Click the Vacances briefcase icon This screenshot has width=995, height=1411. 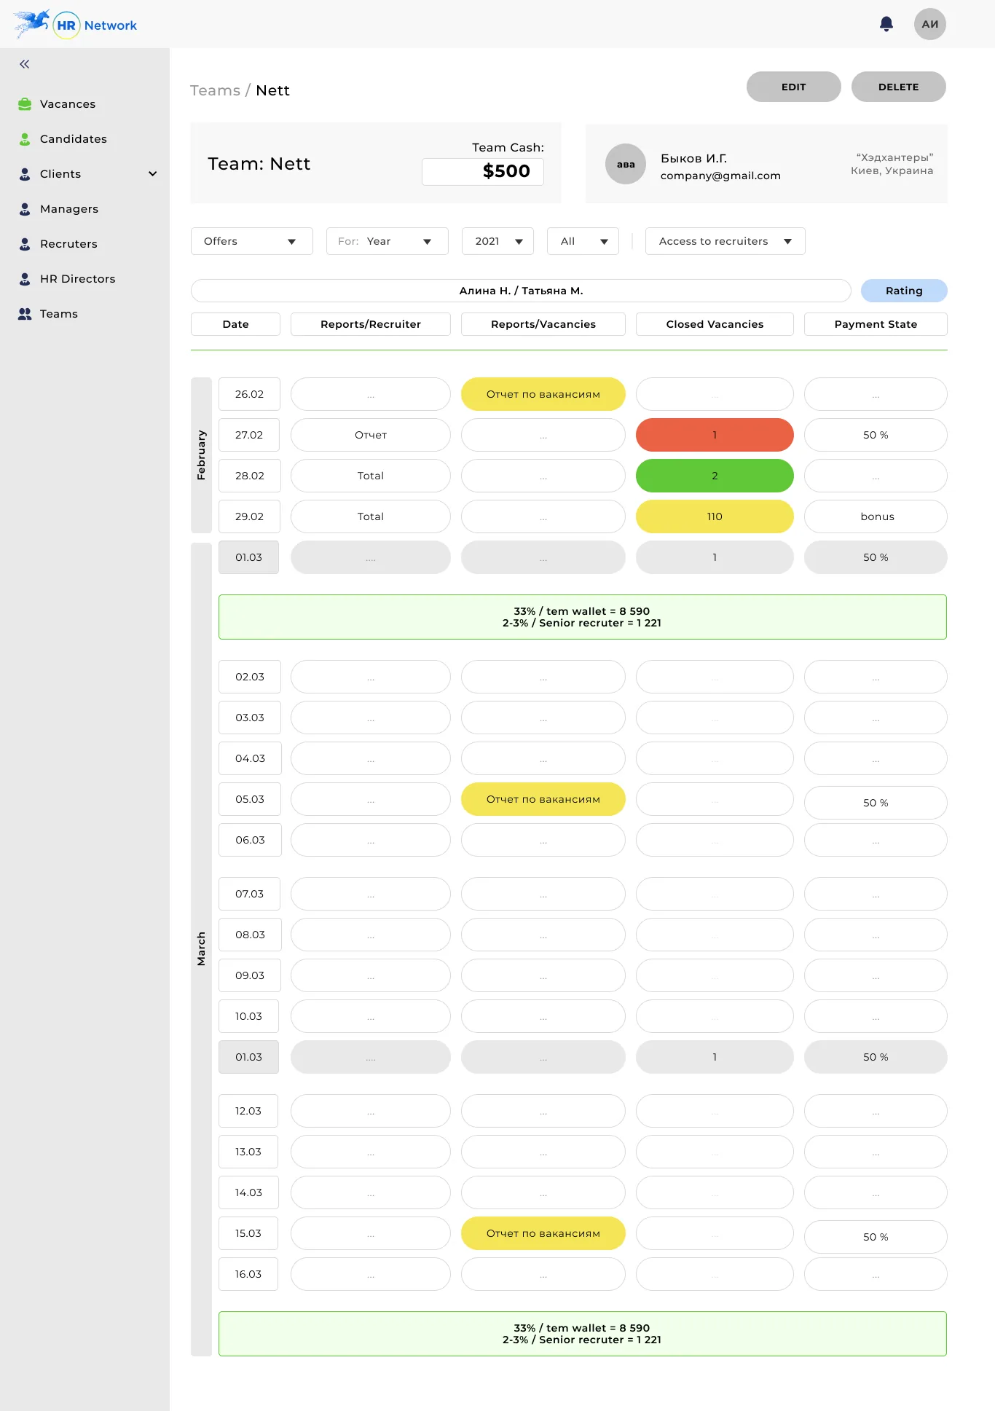point(25,104)
